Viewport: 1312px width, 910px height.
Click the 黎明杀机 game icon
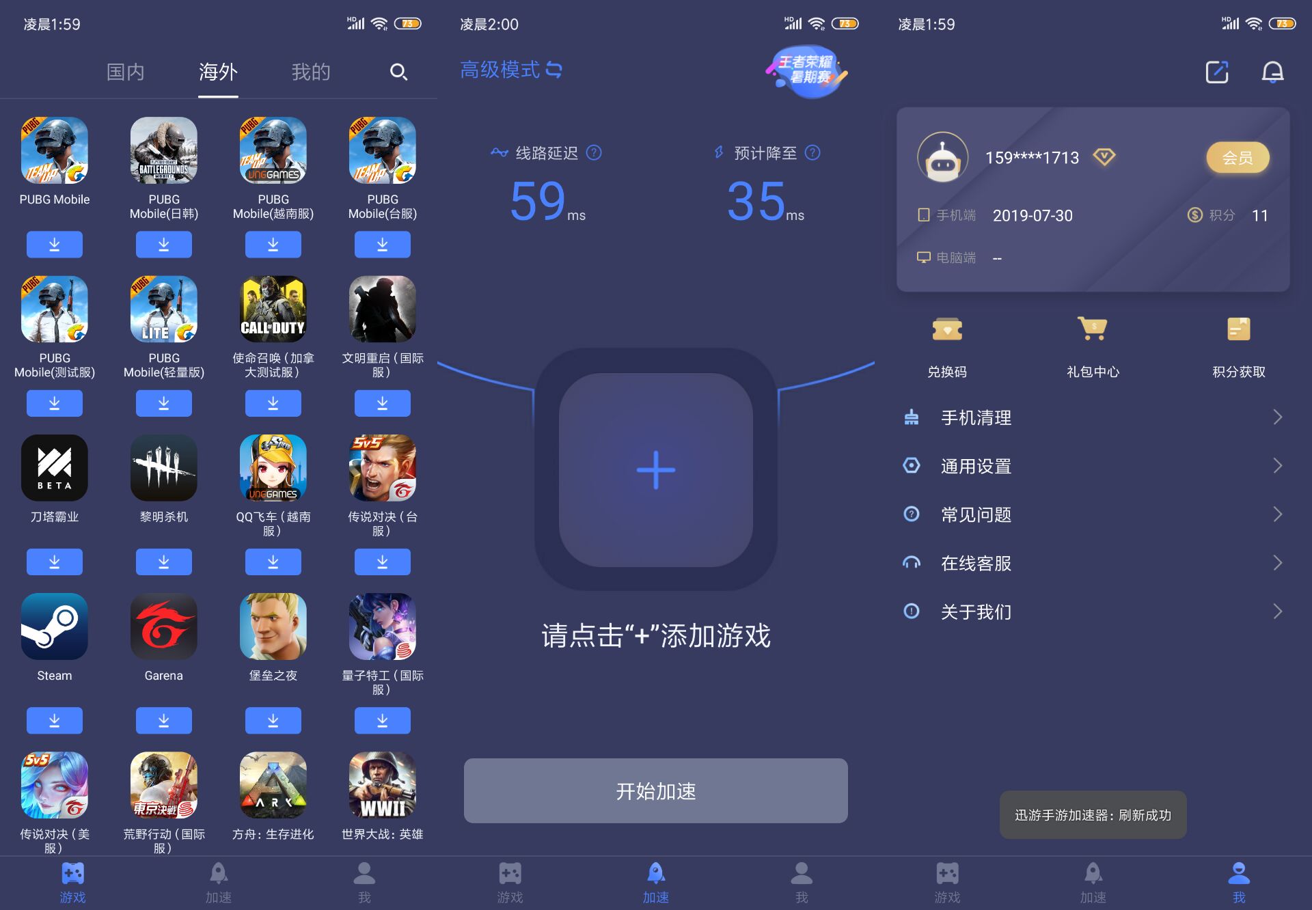(163, 469)
